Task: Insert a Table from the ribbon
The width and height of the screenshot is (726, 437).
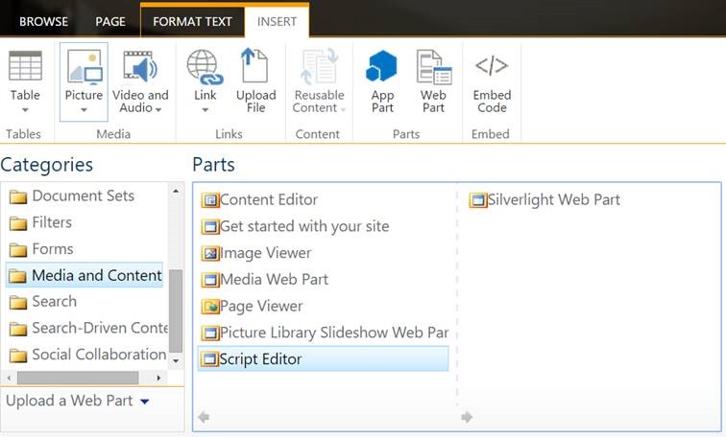Action: [x=25, y=81]
